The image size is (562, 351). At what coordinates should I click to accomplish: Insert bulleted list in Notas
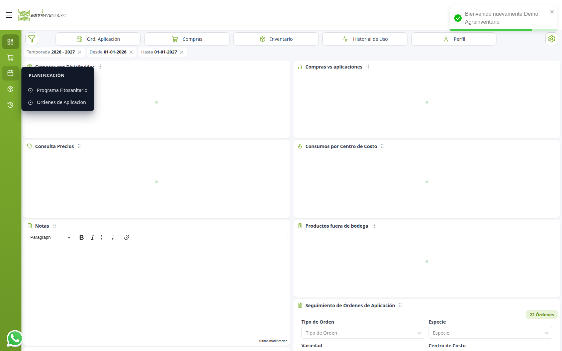(x=104, y=237)
